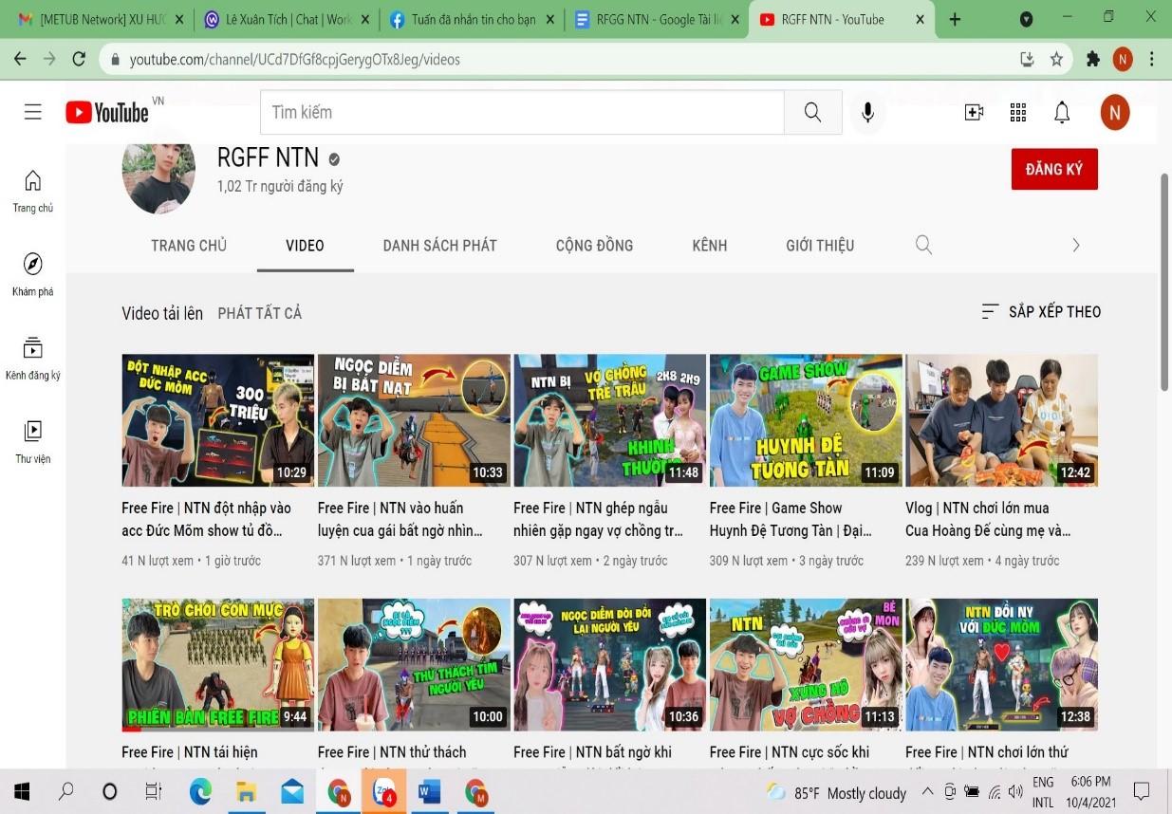Open the GIỚI THIỆU tab
The height and width of the screenshot is (814, 1172).
(x=820, y=245)
